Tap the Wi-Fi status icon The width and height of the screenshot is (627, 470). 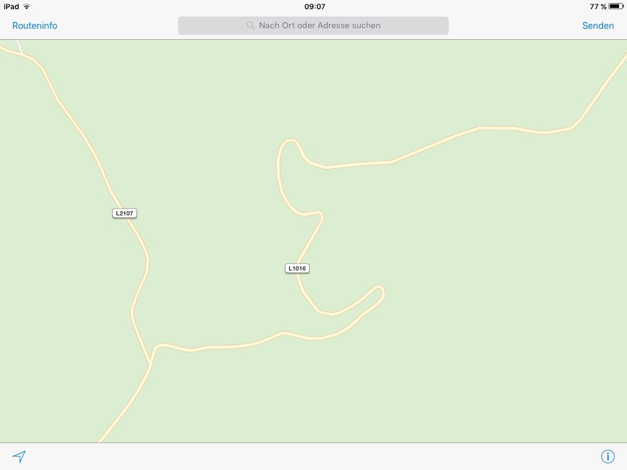26,6
